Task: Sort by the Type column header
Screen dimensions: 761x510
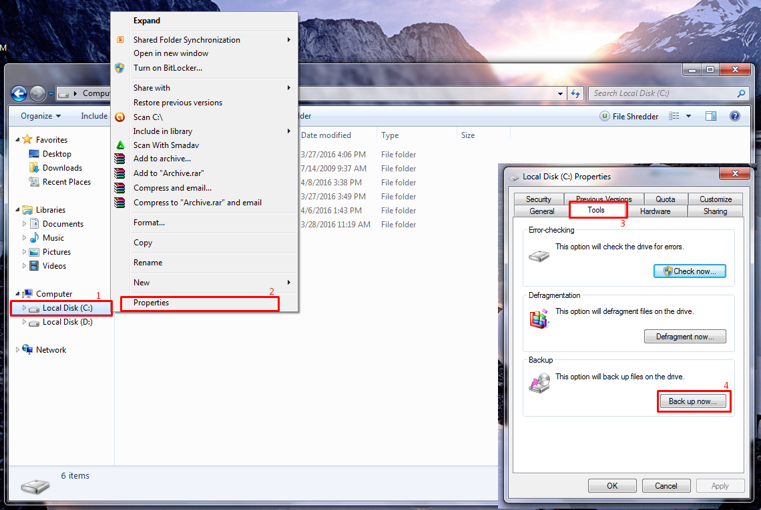Action: 417,135
